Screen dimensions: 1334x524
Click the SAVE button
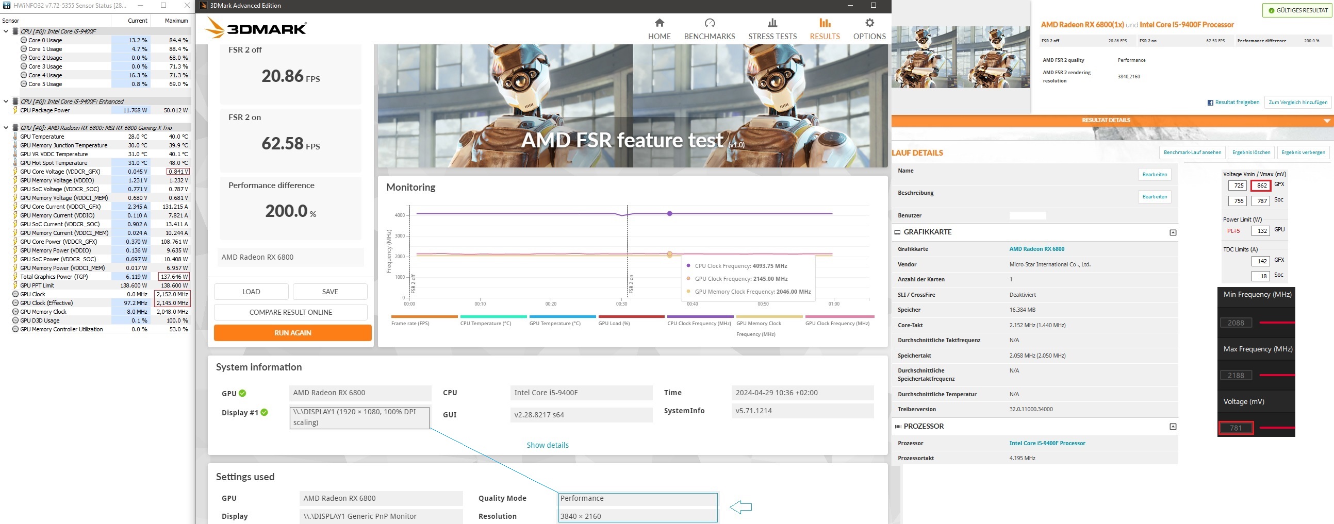[330, 292]
